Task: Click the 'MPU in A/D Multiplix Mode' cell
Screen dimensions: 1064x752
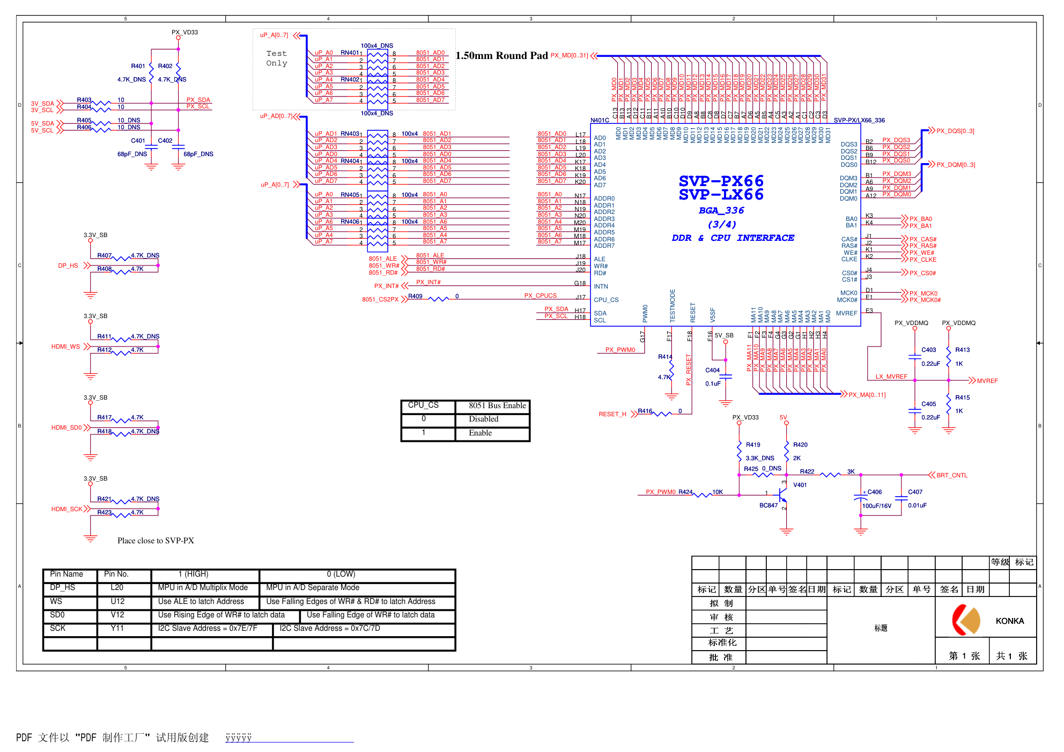Action: coord(203,587)
